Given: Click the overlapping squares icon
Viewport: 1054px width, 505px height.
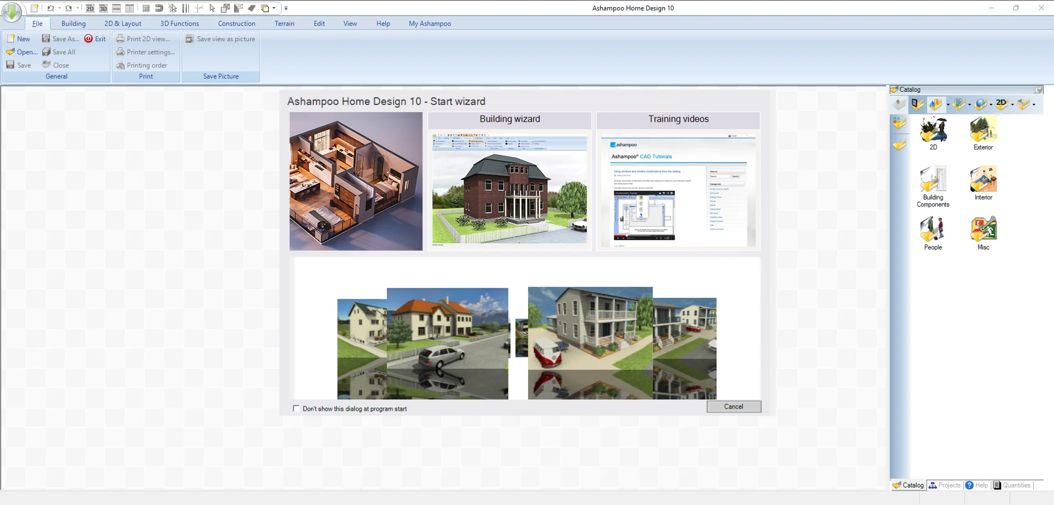Looking at the screenshot, I should click(x=225, y=8).
